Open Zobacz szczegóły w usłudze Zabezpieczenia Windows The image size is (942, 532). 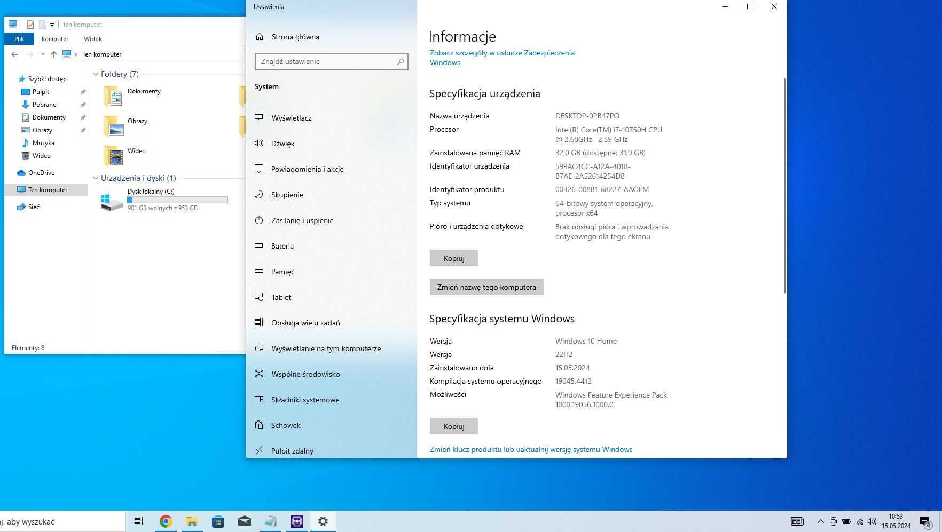pos(502,58)
